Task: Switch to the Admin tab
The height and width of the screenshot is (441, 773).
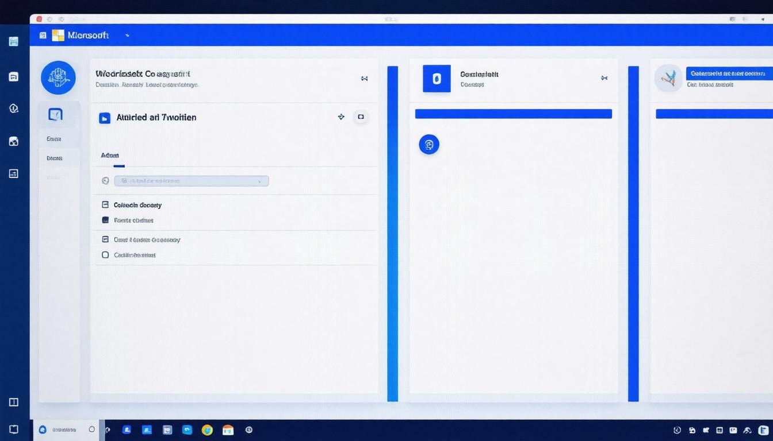Action: tap(110, 155)
